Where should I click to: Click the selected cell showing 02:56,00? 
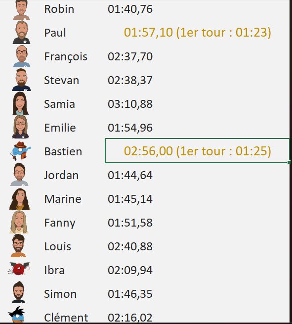197,151
